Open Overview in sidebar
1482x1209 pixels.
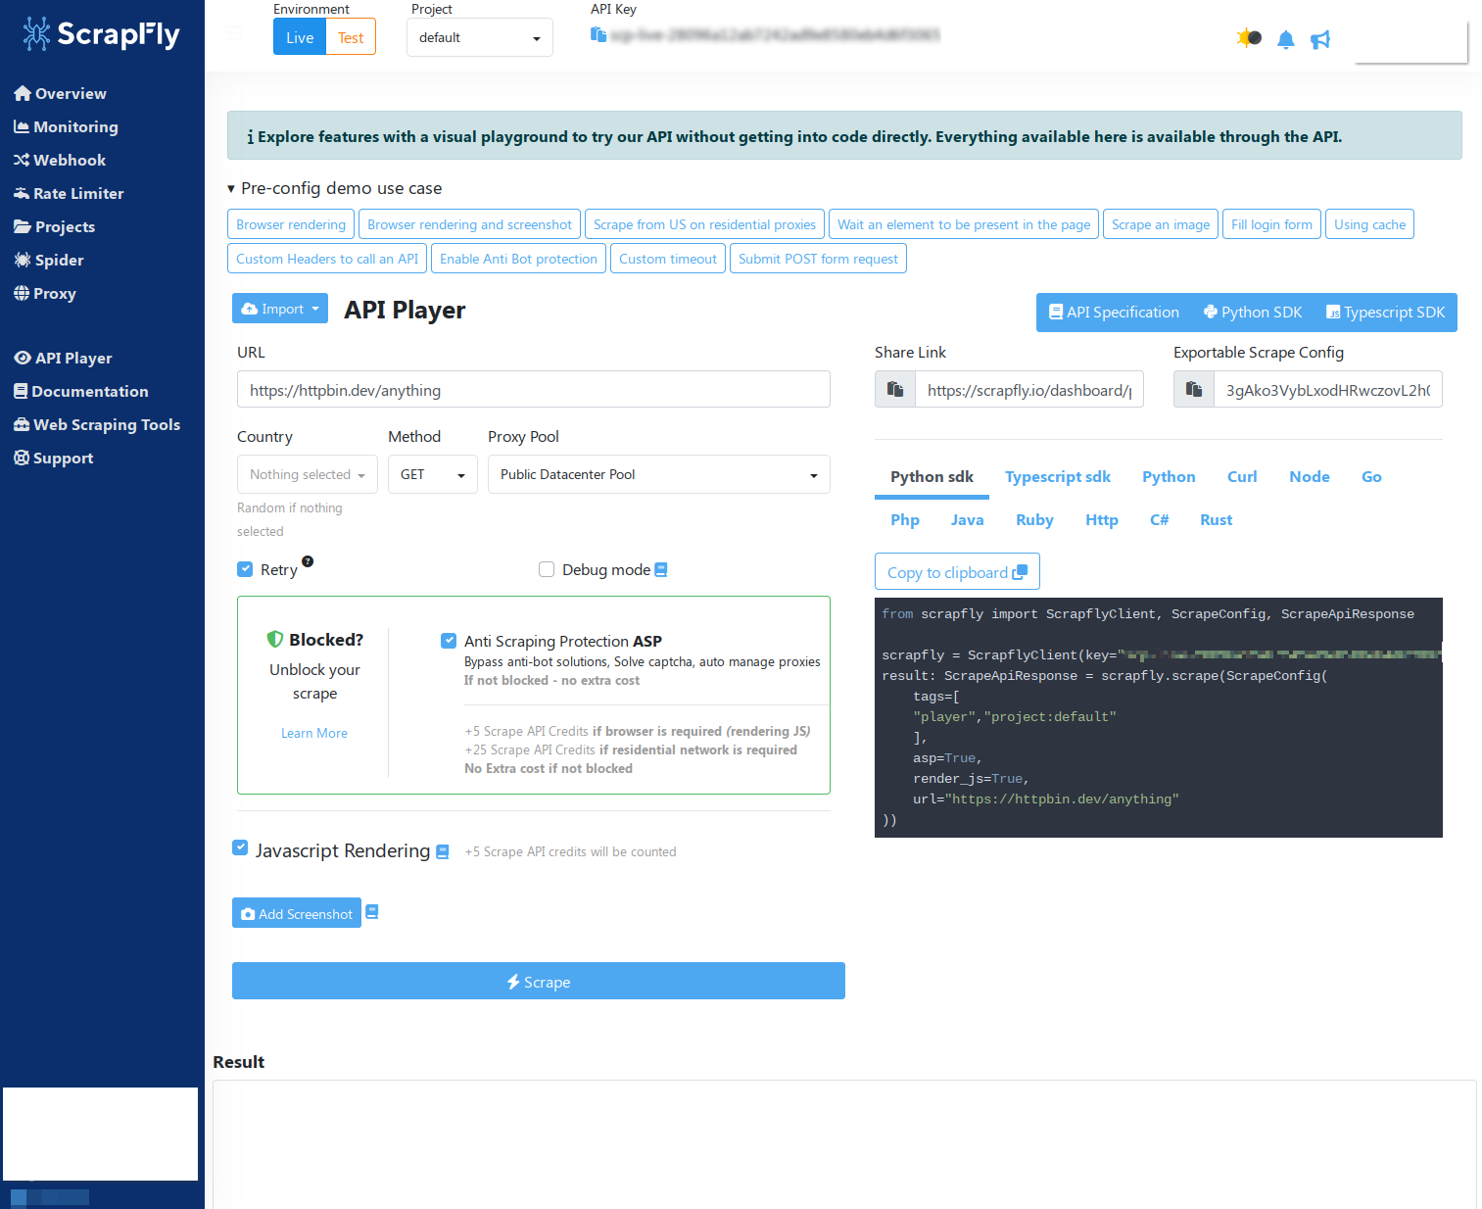[x=61, y=93]
